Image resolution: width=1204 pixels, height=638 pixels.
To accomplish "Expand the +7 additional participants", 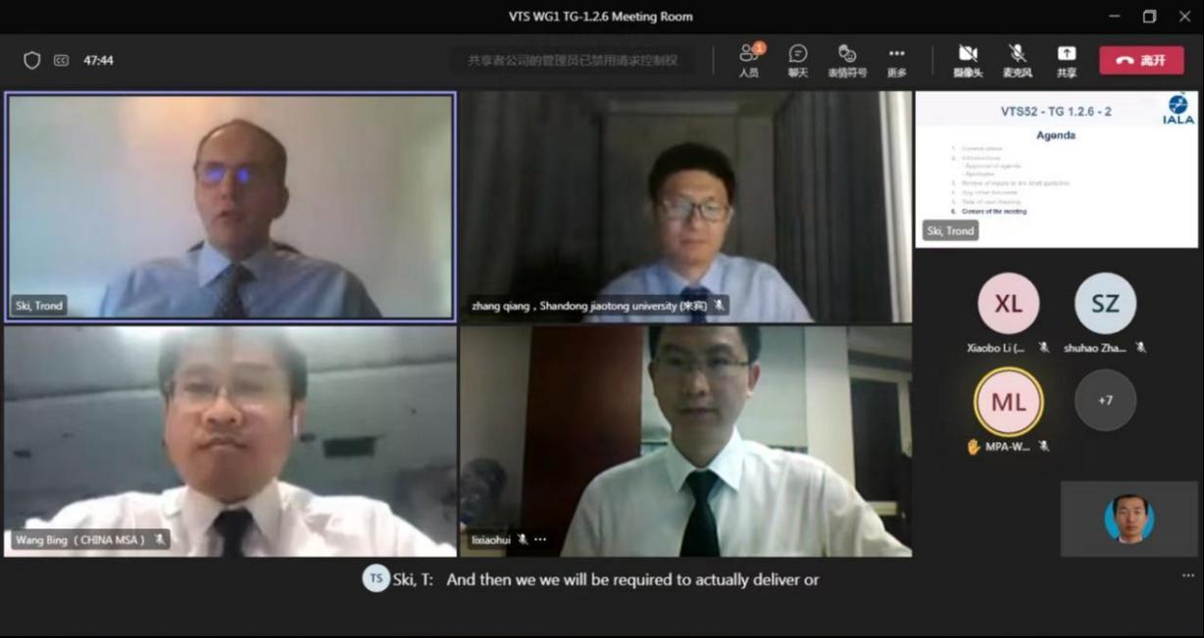I will tap(1105, 400).
